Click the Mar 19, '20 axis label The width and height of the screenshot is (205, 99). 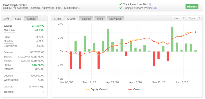(x=89, y=82)
